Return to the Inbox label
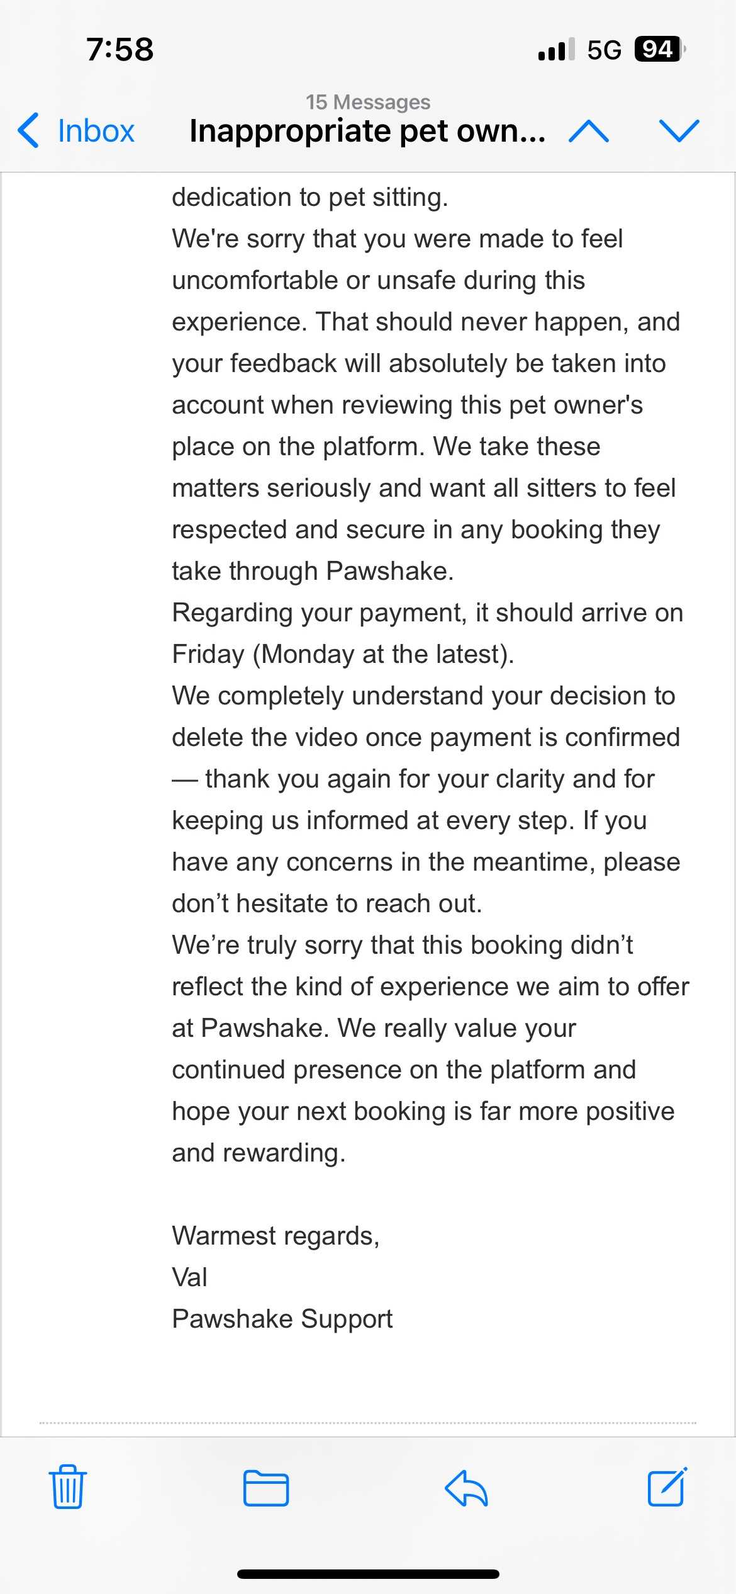 pos(96,131)
